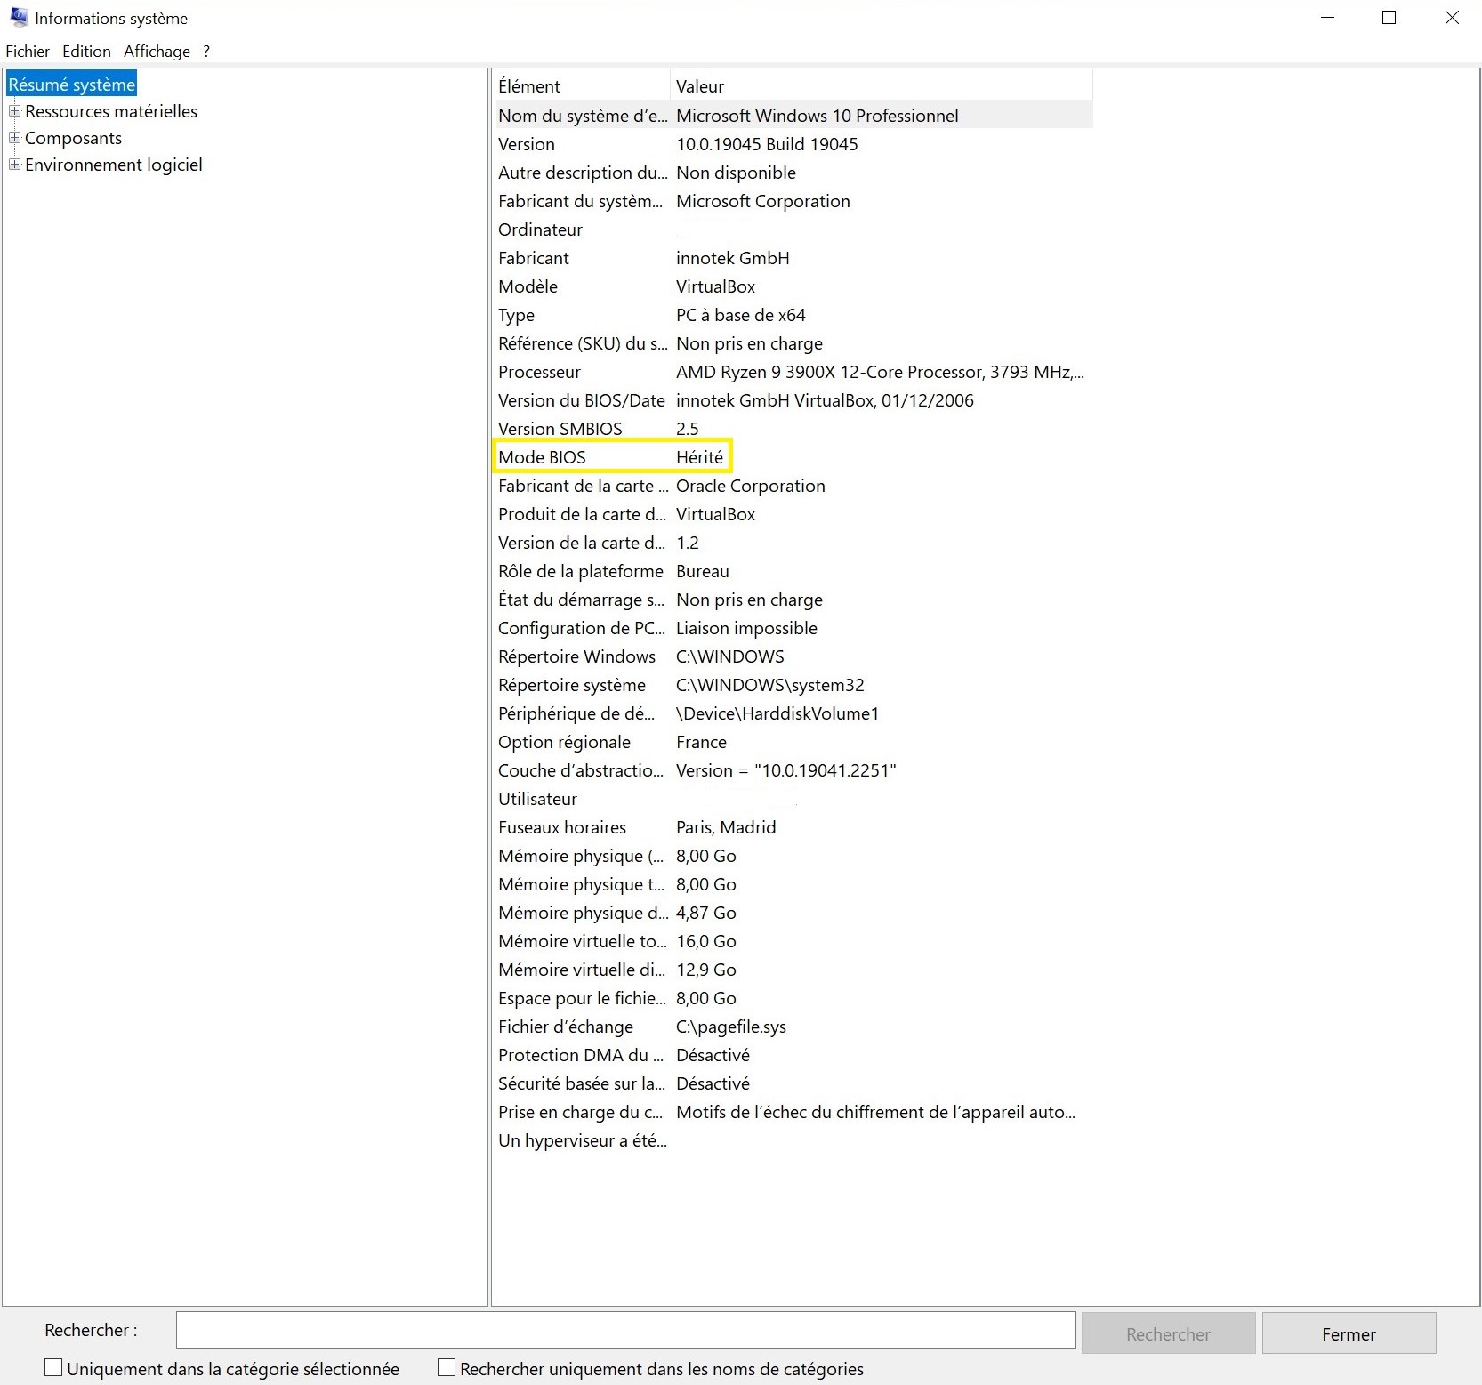The height and width of the screenshot is (1385, 1482).
Task: Open the ? help menu
Action: coord(206,51)
